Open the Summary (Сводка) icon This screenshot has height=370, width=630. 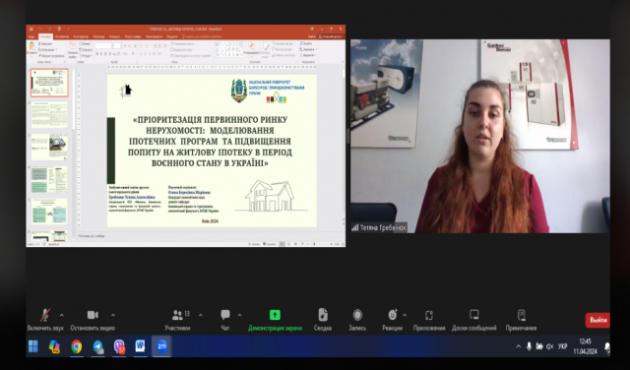point(323,315)
